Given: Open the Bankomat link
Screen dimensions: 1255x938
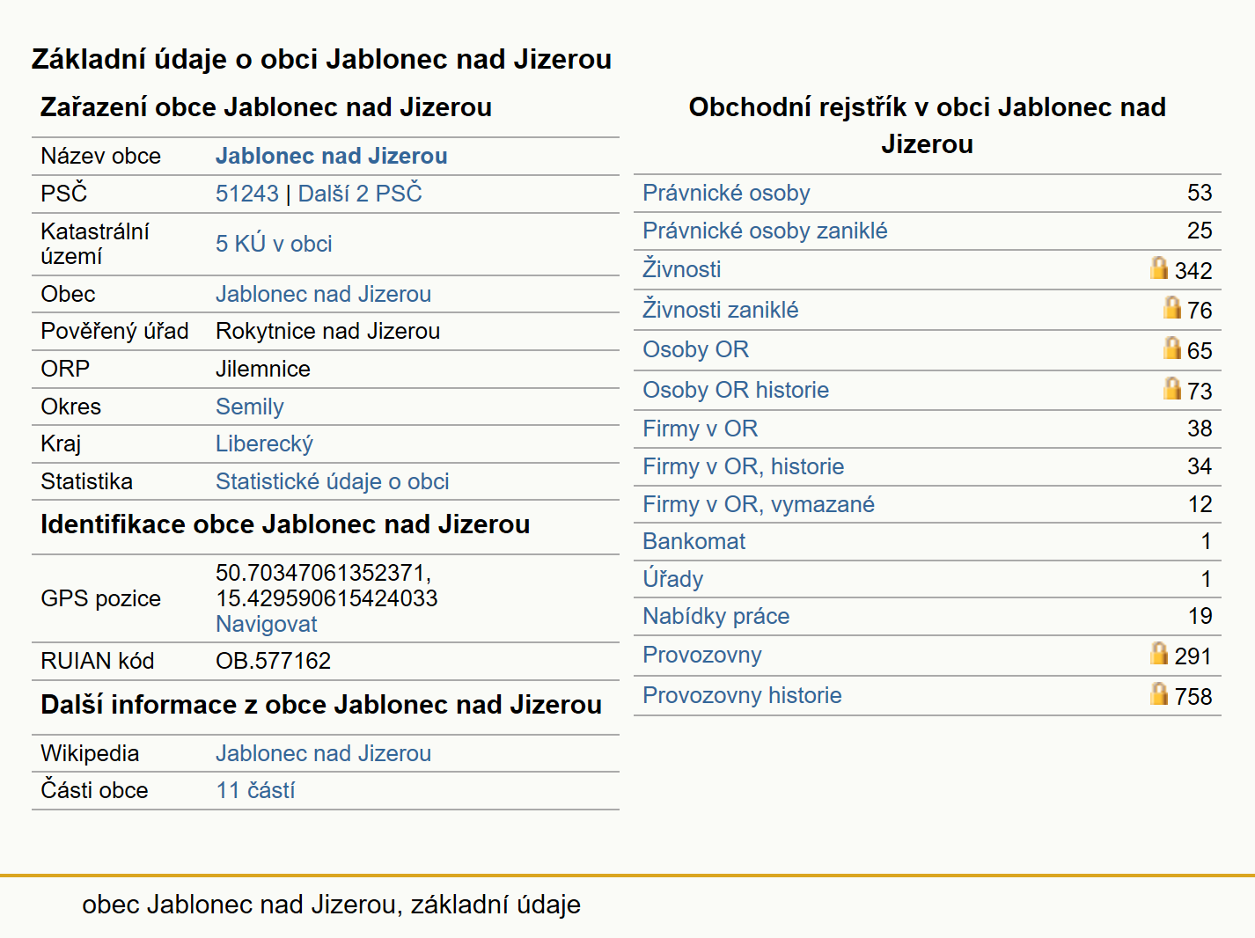Looking at the screenshot, I should tap(694, 541).
